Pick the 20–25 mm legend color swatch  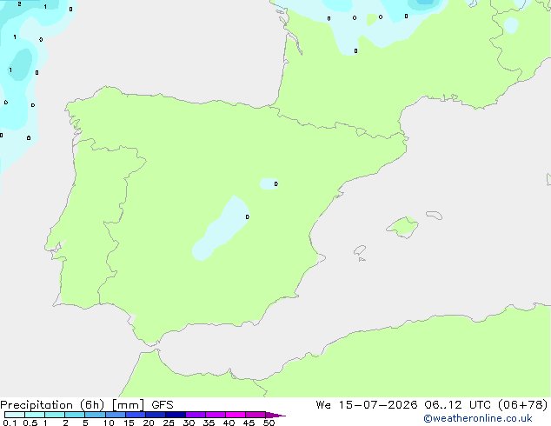click(156, 415)
